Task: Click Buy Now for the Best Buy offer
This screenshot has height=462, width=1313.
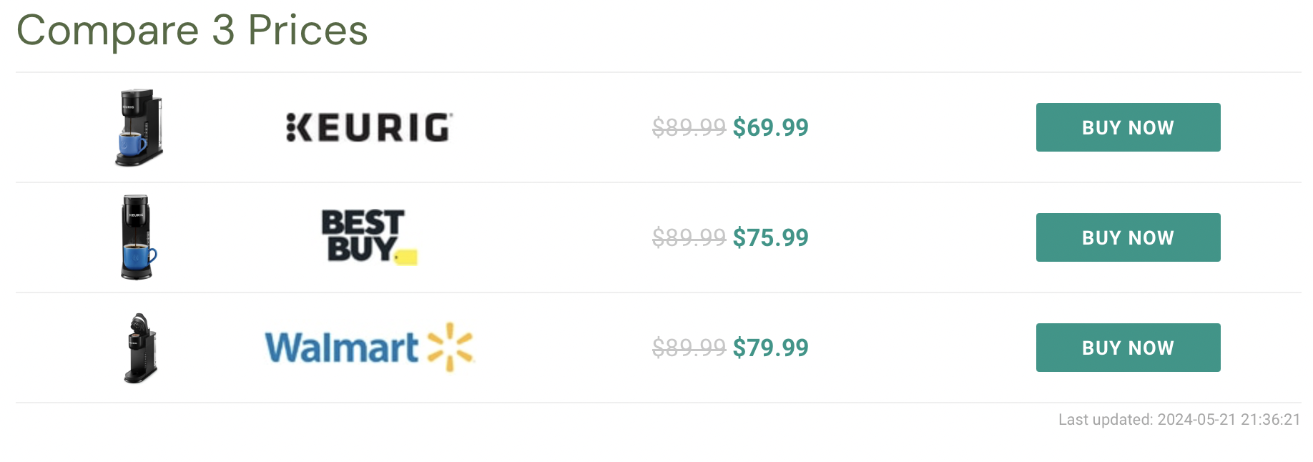Action: [1128, 237]
